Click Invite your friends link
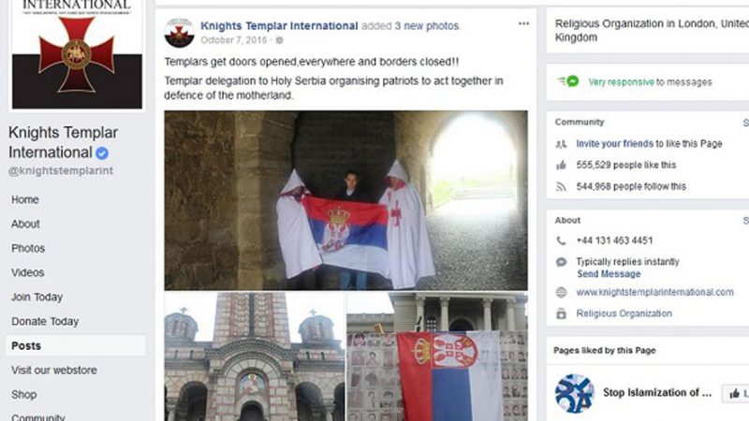The height and width of the screenshot is (421, 749). 614,144
